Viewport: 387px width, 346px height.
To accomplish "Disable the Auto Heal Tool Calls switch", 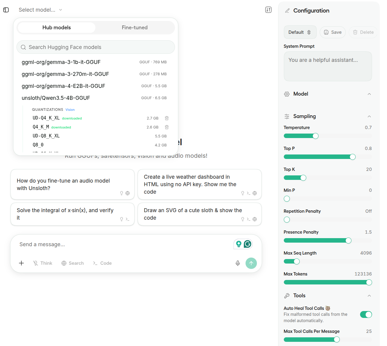I will tap(366, 315).
